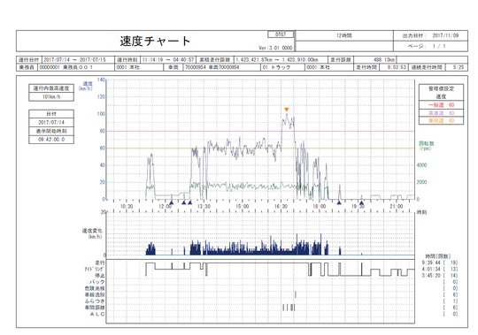
Task: Click the blue triangle marker near 19:30
Action: [361, 202]
